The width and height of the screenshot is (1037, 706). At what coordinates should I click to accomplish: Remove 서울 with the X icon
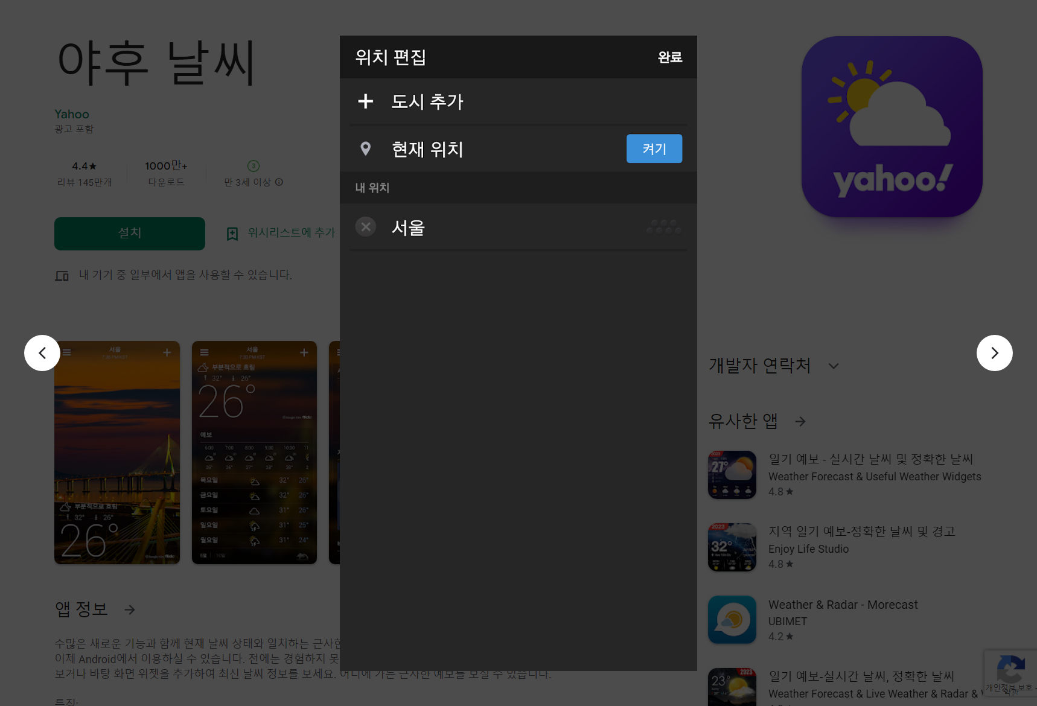(x=365, y=227)
